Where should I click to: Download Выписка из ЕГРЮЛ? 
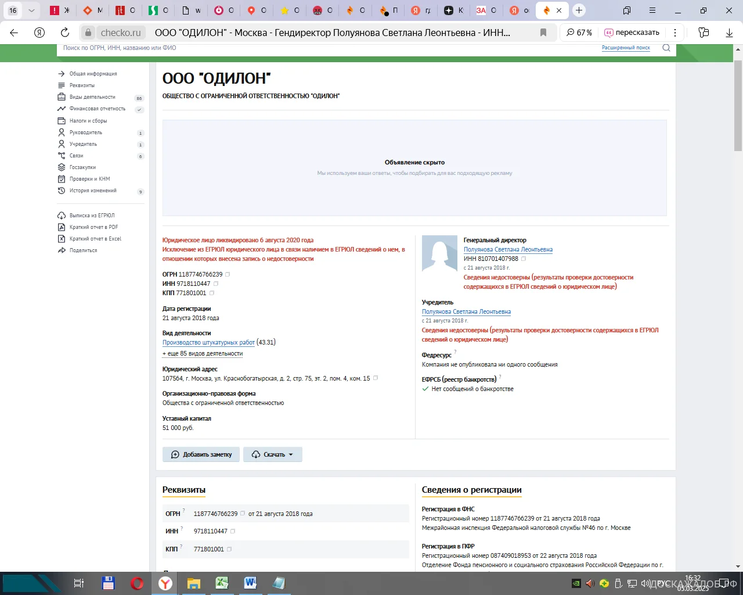[92, 216]
